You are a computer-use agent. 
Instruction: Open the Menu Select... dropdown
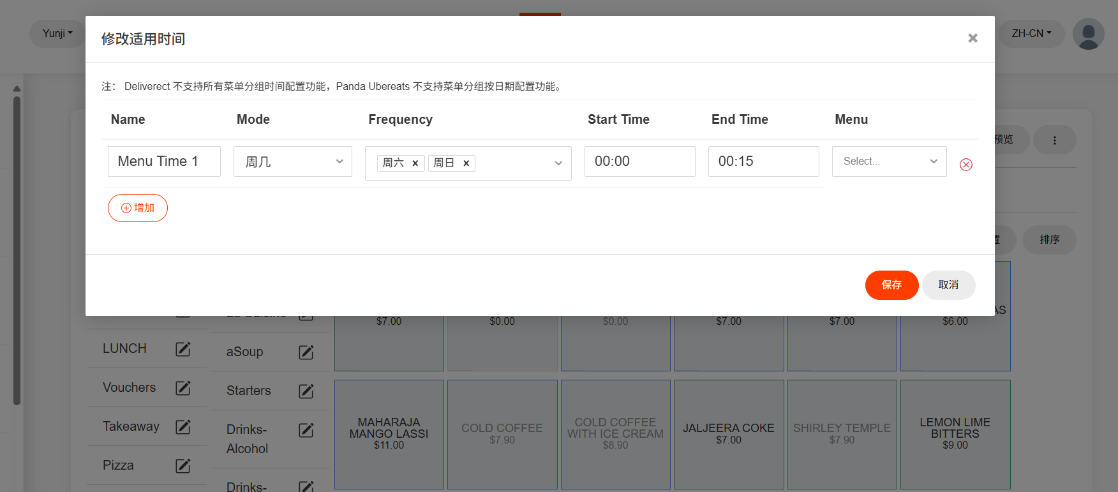pos(889,161)
